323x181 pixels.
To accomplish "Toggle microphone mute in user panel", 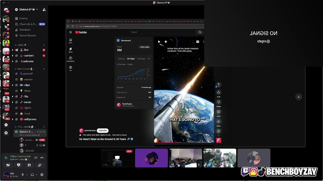I will pos(23,175).
